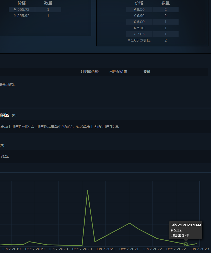
Task: Click the highlighted Feb 21 2023 chart point
Action: tap(186, 244)
